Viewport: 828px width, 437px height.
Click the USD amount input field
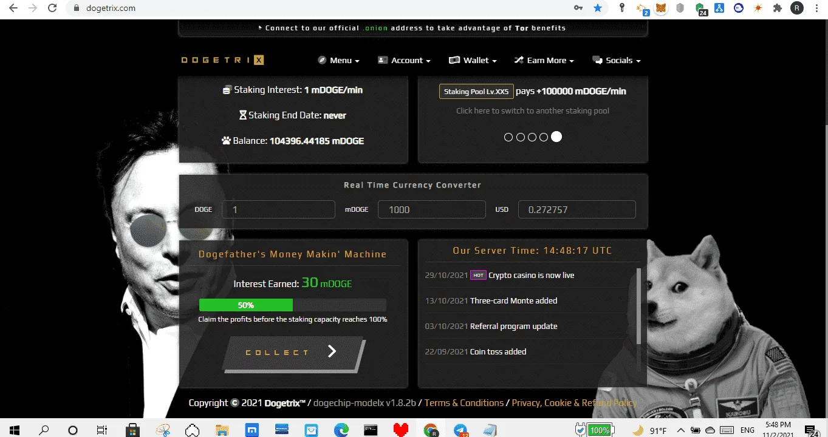click(x=577, y=209)
